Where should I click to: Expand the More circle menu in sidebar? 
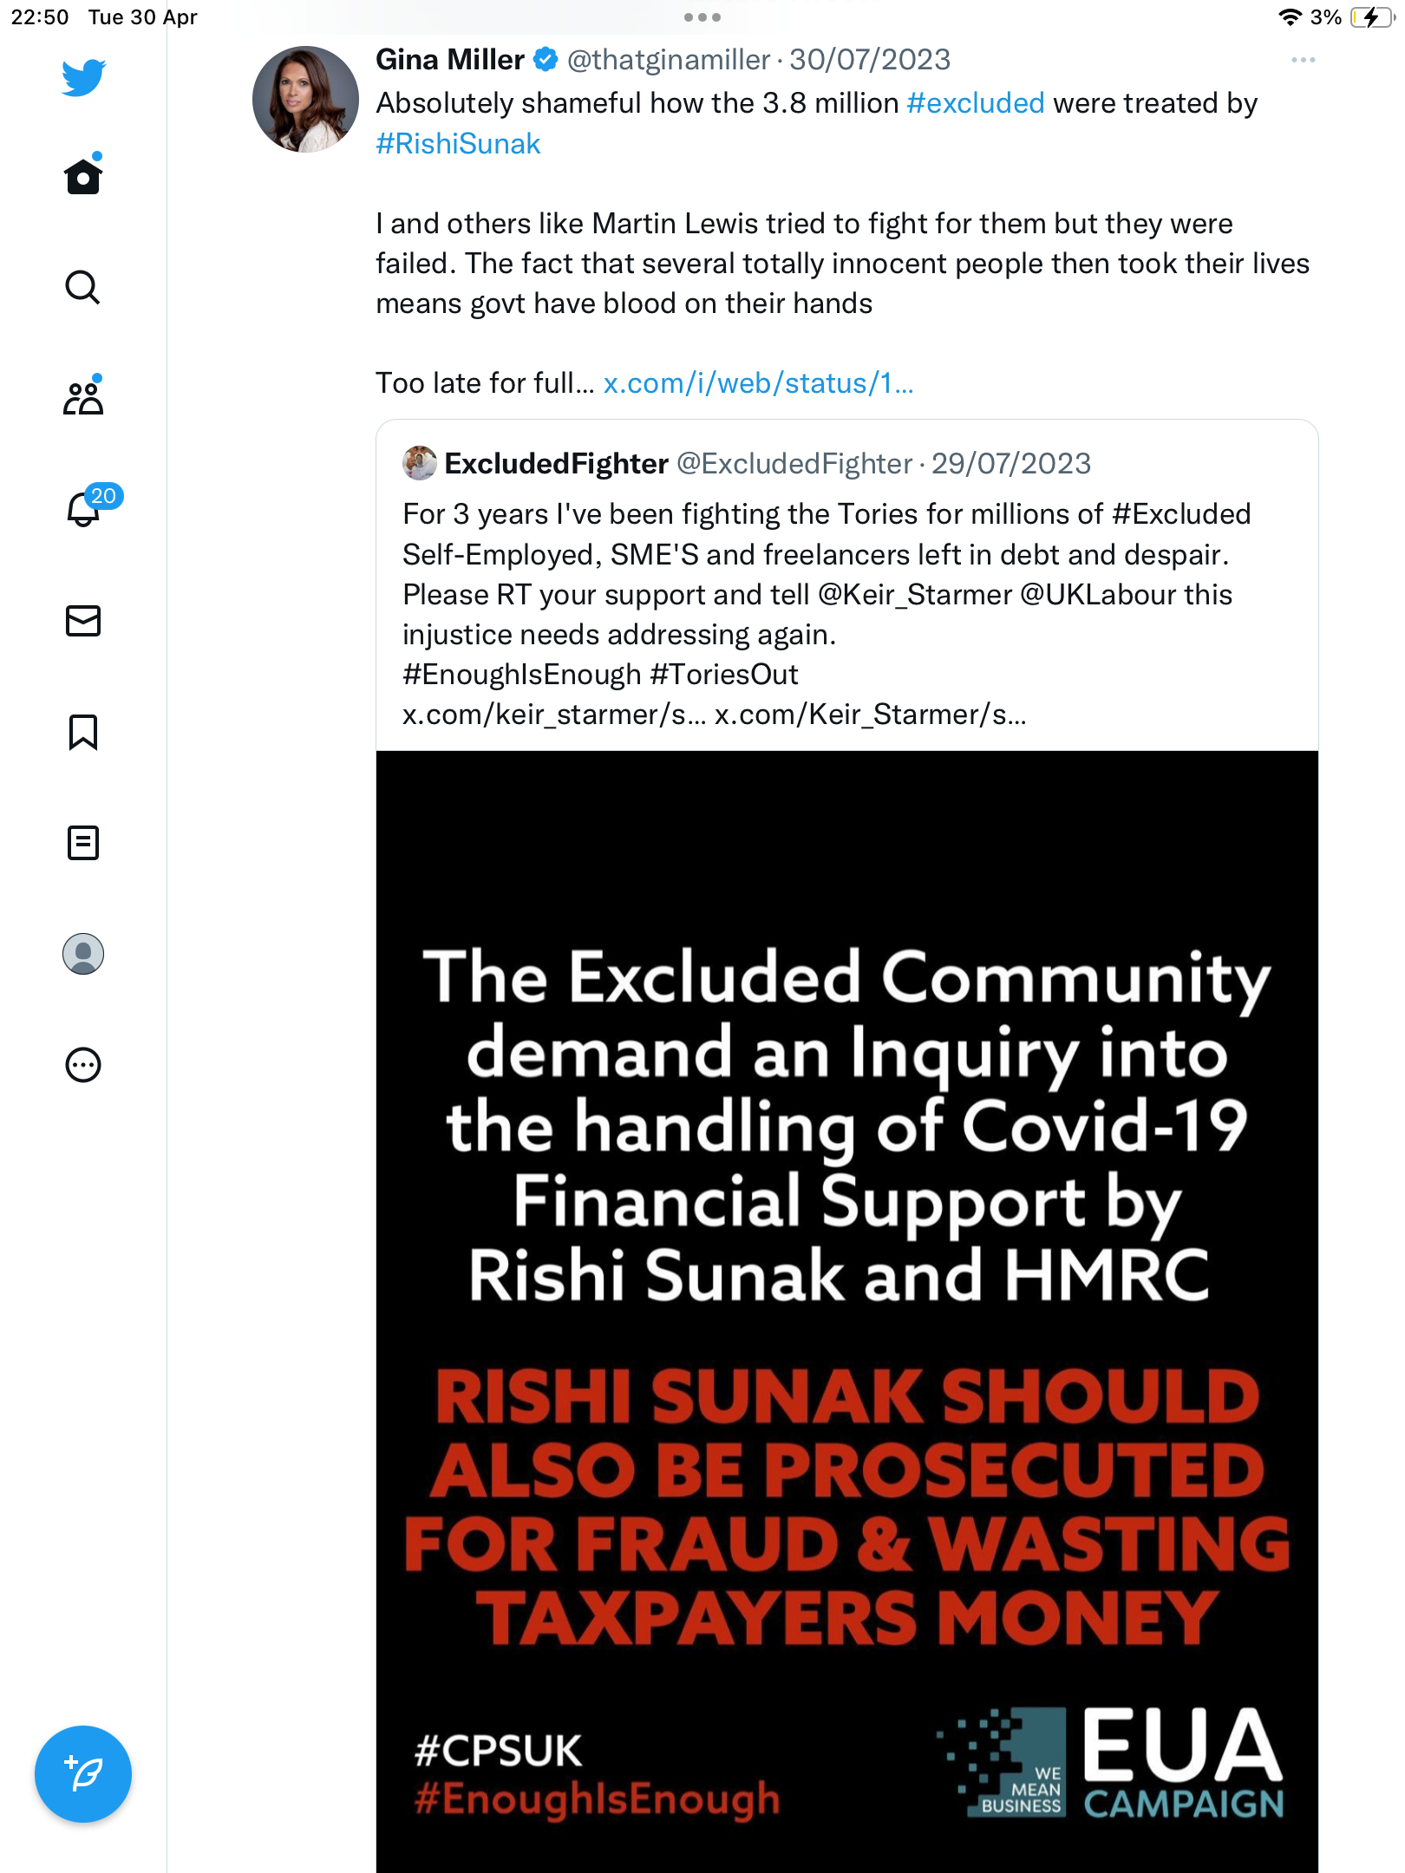[83, 1065]
